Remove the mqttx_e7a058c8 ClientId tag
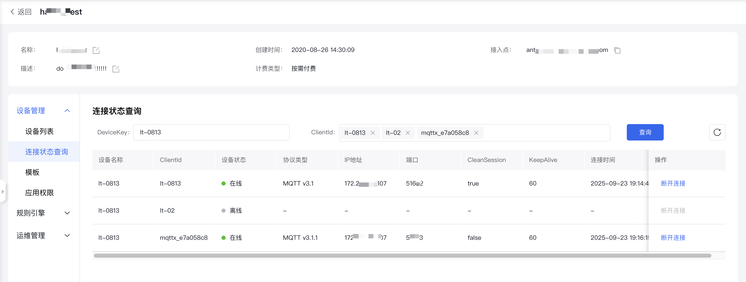Viewport: 746px width, 282px height. (476, 133)
